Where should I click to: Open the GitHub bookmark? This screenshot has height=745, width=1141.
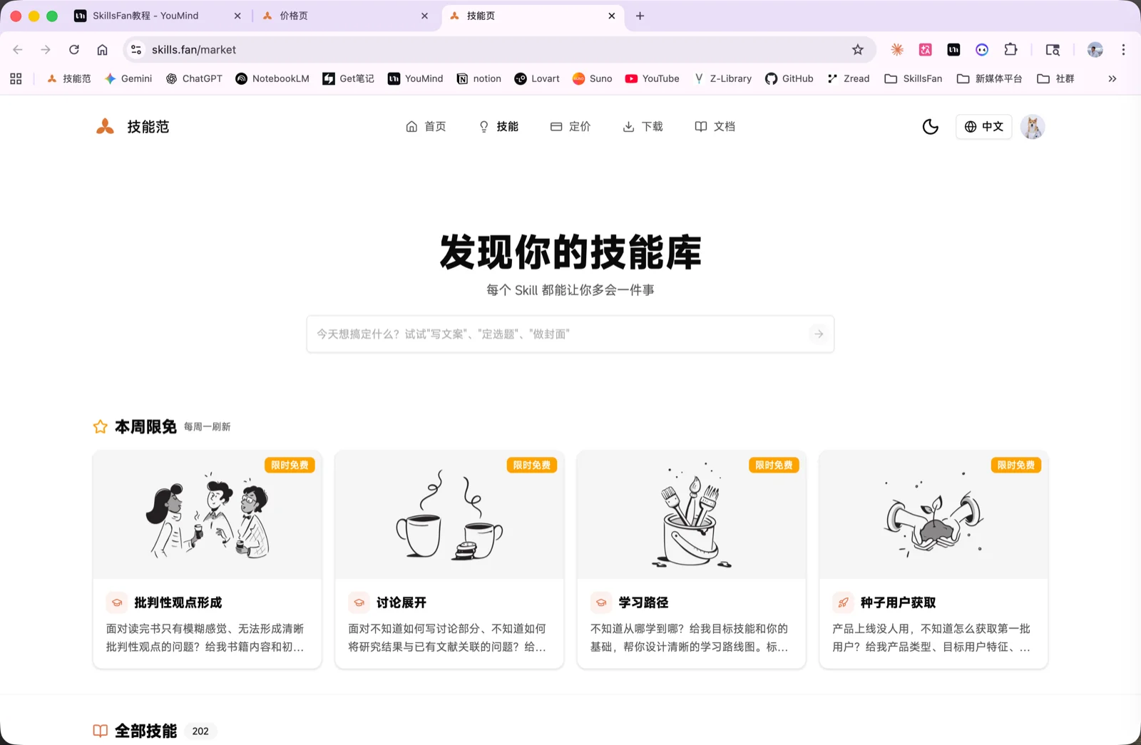[789, 79]
